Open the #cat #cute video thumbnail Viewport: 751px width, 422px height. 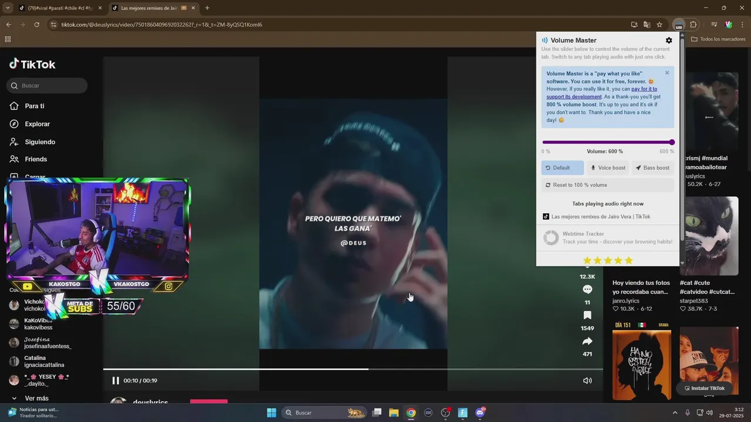[x=712, y=236]
